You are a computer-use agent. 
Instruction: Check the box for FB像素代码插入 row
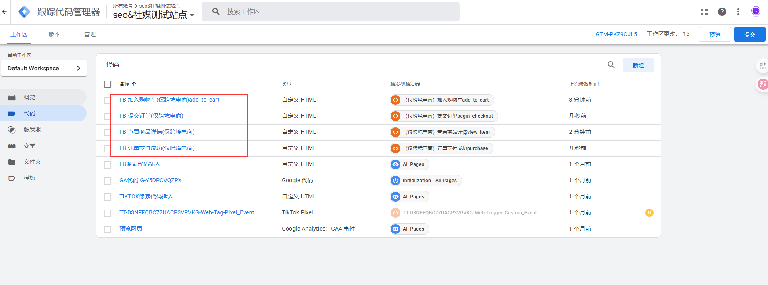click(x=108, y=165)
